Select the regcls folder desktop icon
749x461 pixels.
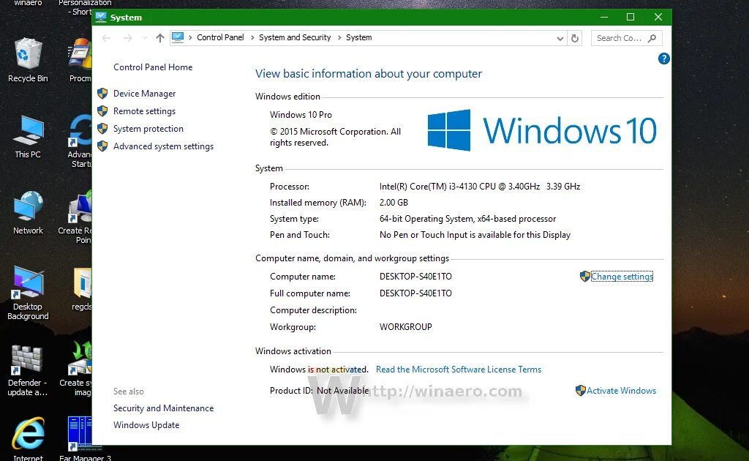click(x=82, y=289)
